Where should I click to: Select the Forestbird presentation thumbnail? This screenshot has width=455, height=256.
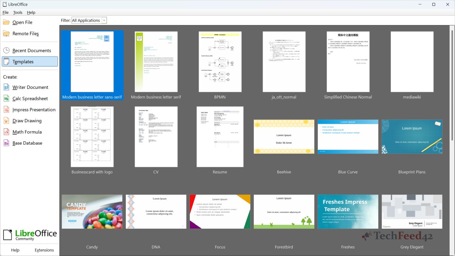284,212
